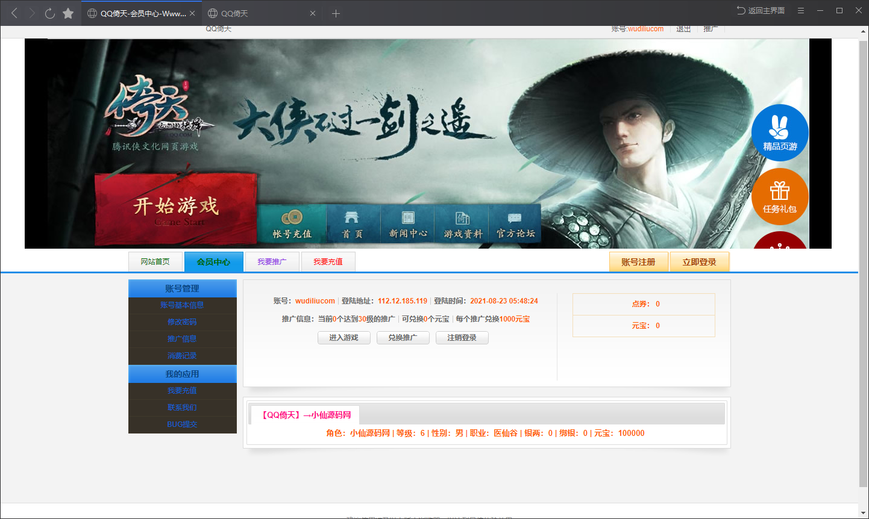Open 我要充值 in the sidebar
869x519 pixels.
[182, 391]
